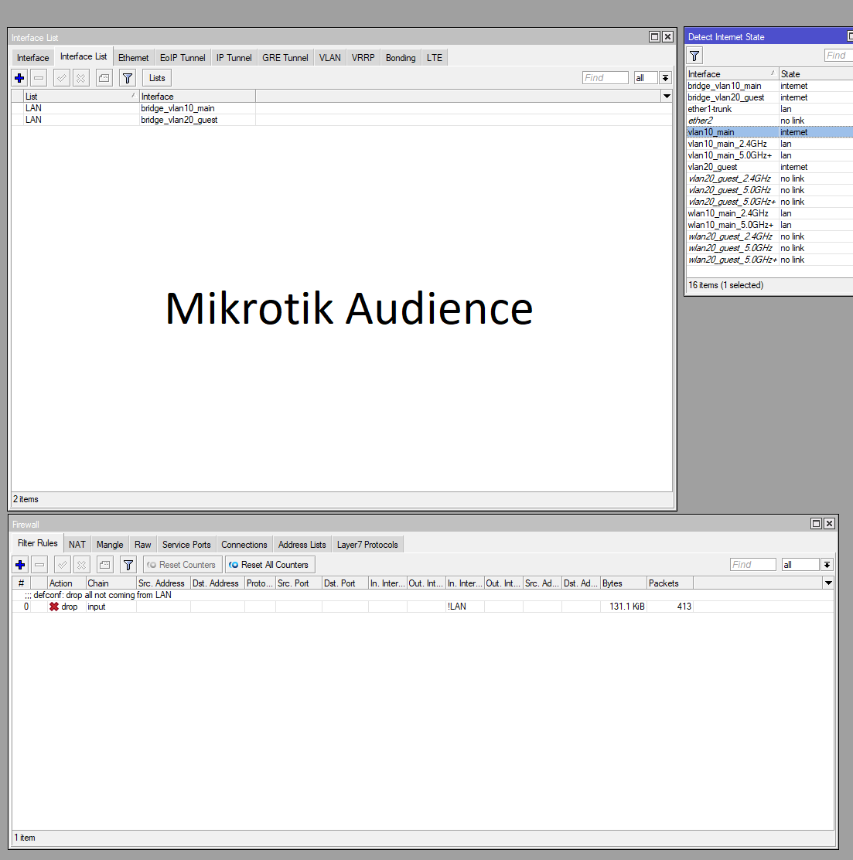Open the GRE Tunnel tab
Screen dimensions: 853x860
click(285, 58)
